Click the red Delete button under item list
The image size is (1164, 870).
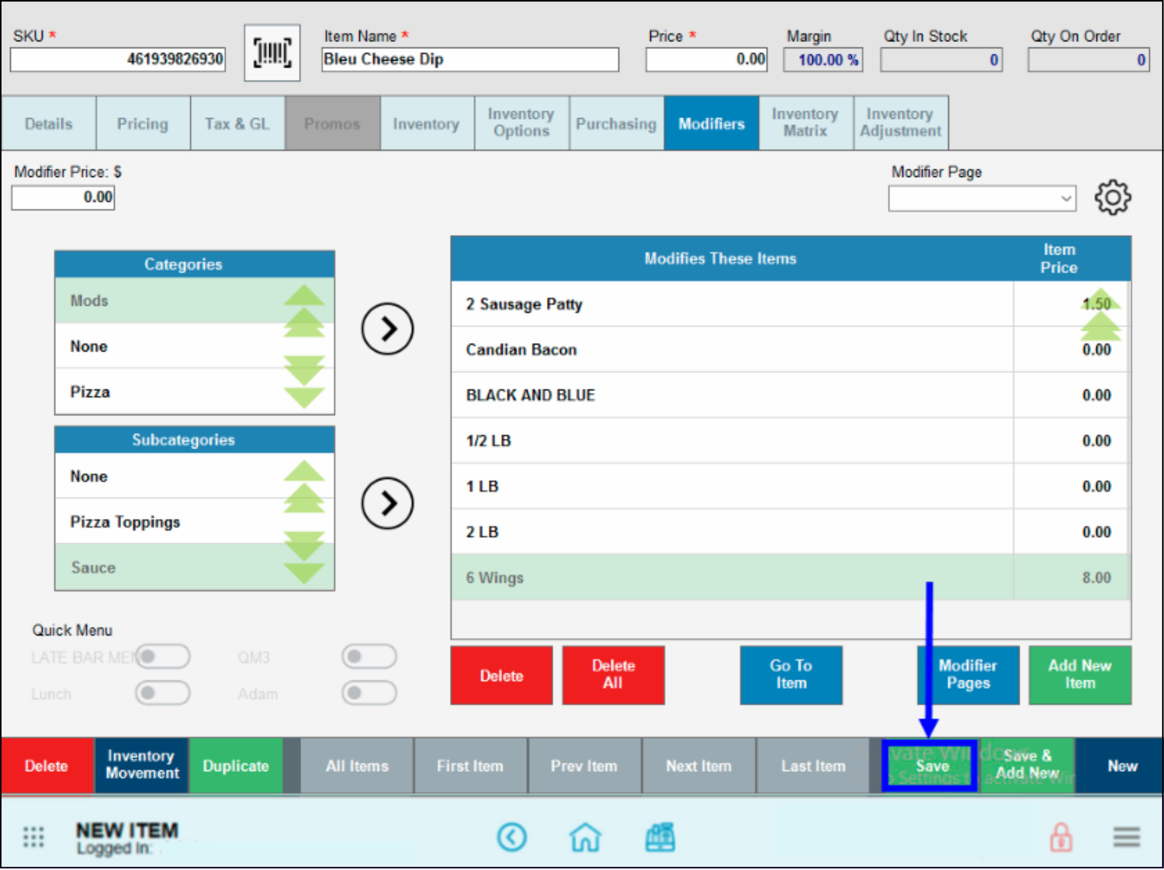coord(501,675)
